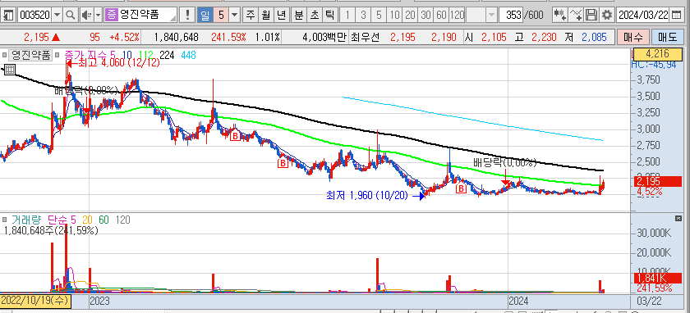Click the 2024 year label on time axis
This screenshot has height=313, width=690.
[x=518, y=302]
